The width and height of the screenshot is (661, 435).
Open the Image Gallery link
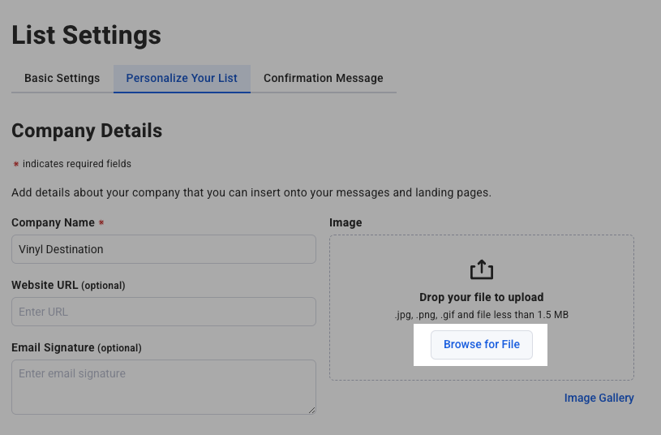point(599,398)
